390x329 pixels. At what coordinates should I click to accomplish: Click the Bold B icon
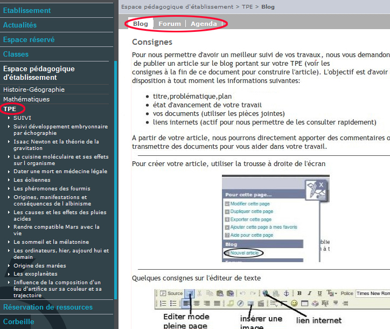coord(300,293)
